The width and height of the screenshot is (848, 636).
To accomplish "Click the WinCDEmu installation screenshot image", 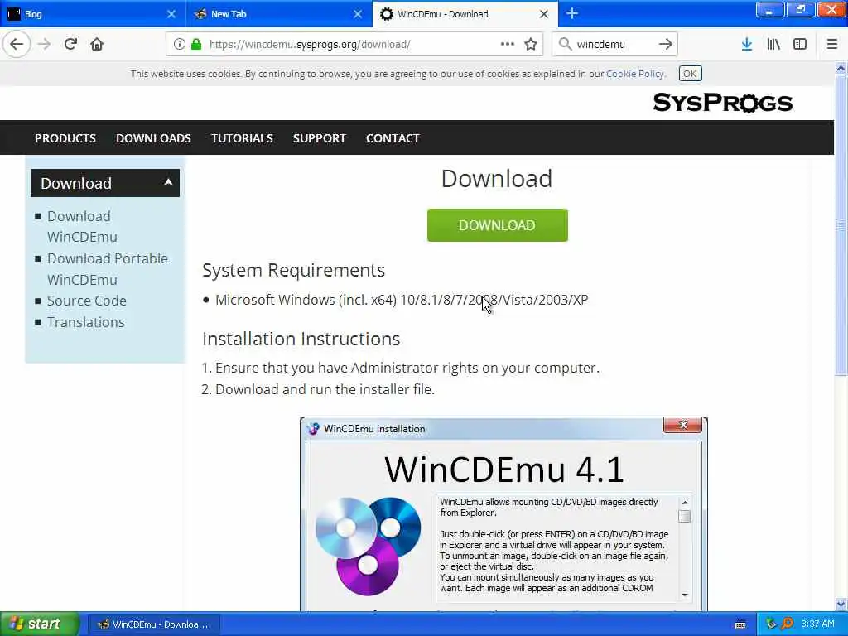I will pos(503,513).
